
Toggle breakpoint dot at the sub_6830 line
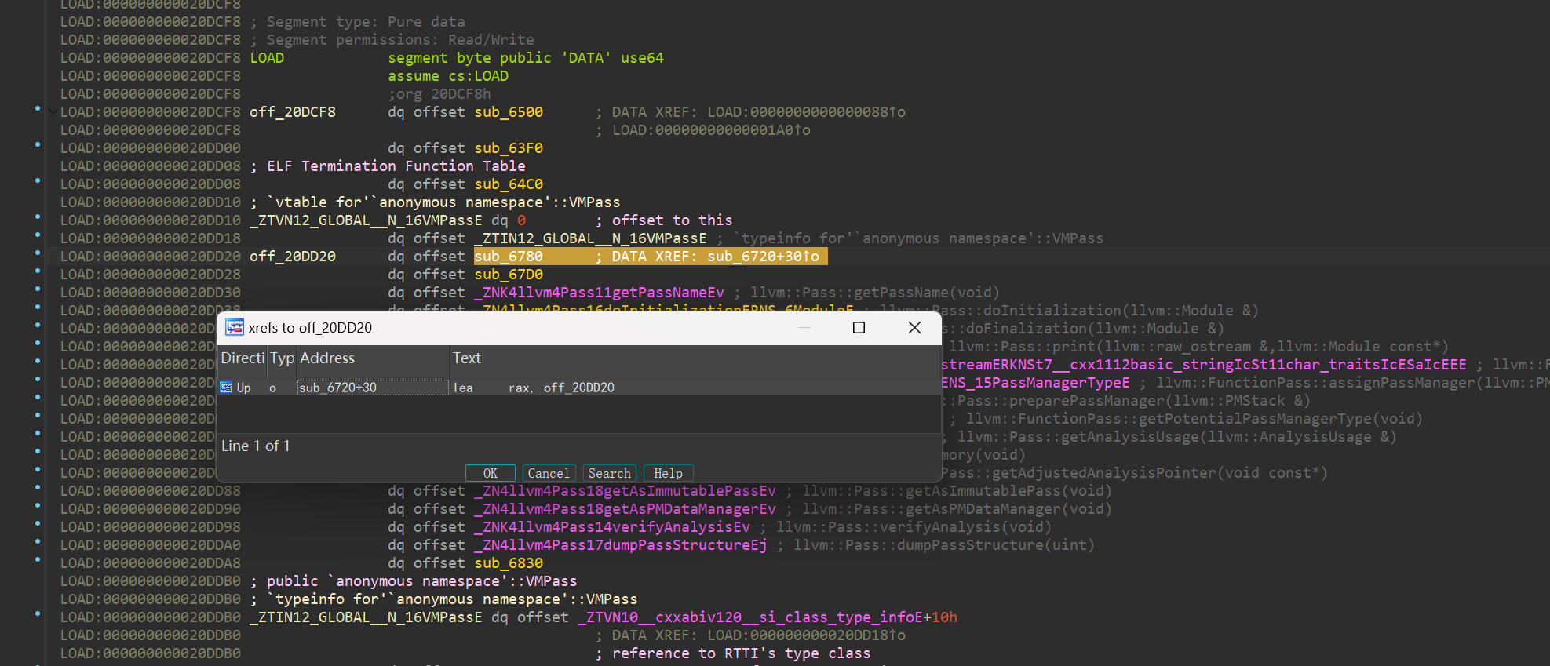pyautogui.click(x=38, y=559)
